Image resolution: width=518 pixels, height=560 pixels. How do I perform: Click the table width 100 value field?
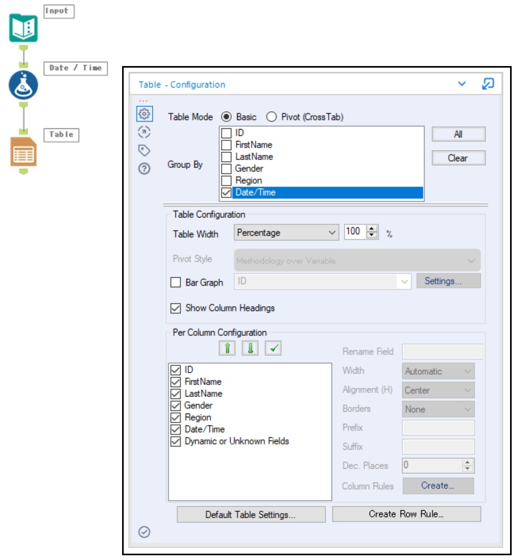[355, 232]
